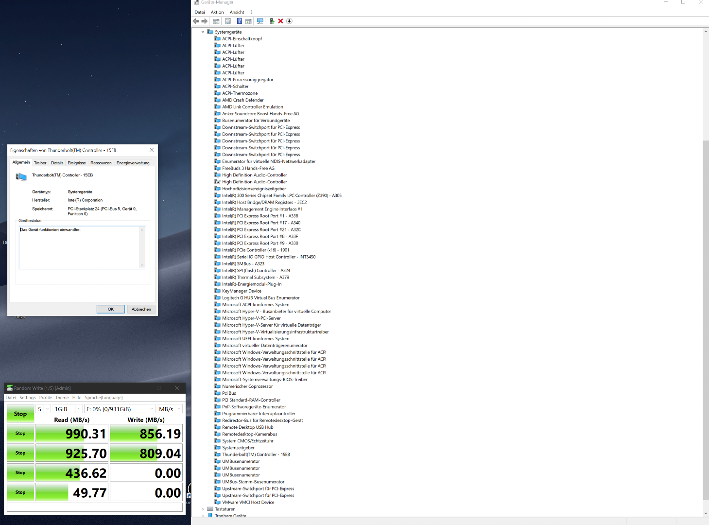709x525 pixels.
Task: Open the Aktion menu in Geräte-Manager
Action: coord(217,12)
